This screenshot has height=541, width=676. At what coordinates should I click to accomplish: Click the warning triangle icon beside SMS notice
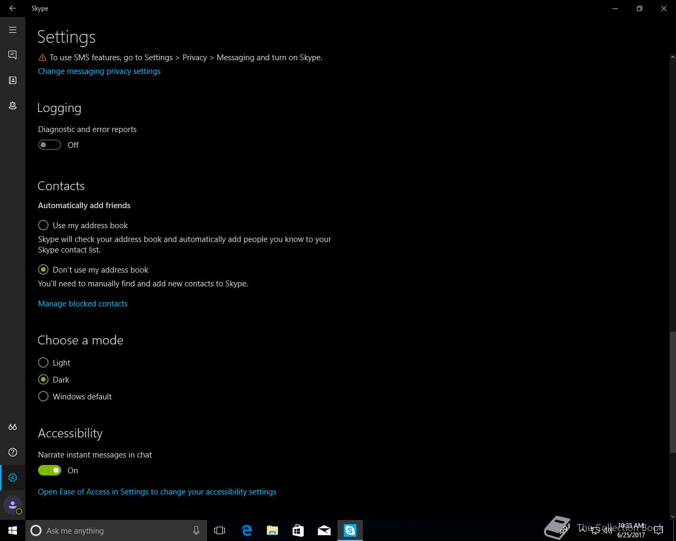pos(42,57)
